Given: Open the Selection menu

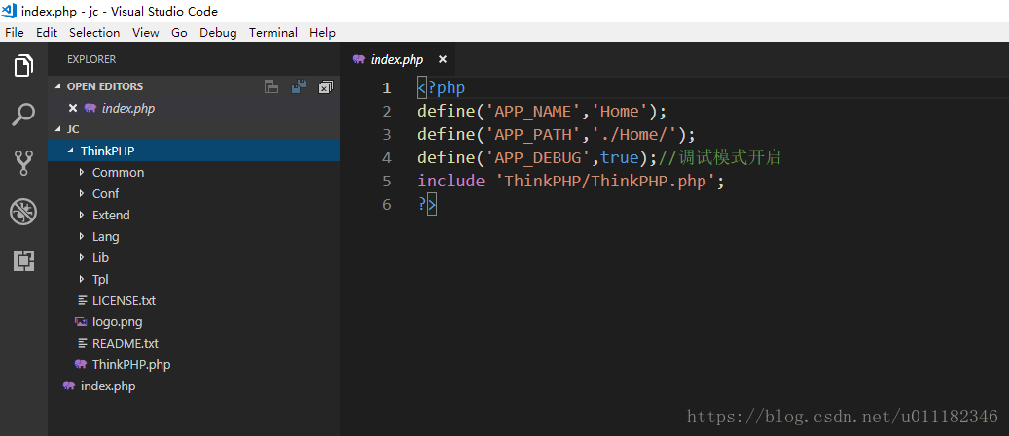Looking at the screenshot, I should (94, 33).
